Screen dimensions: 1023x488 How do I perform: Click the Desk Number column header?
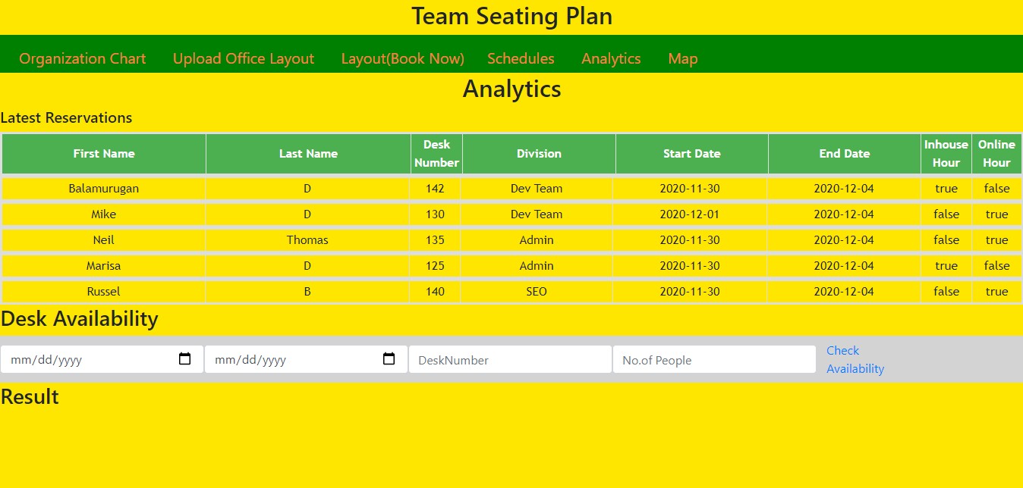436,153
